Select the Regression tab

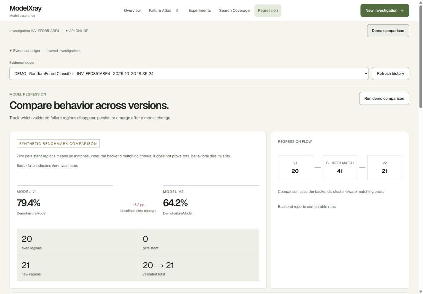point(268,10)
